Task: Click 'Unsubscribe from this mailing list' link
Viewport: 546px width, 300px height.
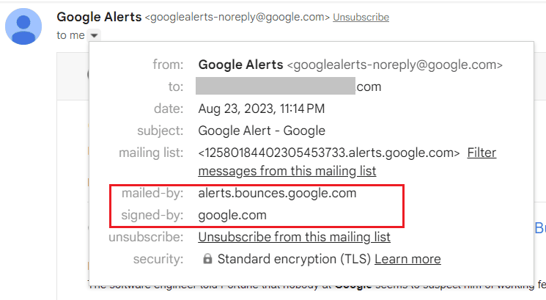Action: tap(294, 237)
